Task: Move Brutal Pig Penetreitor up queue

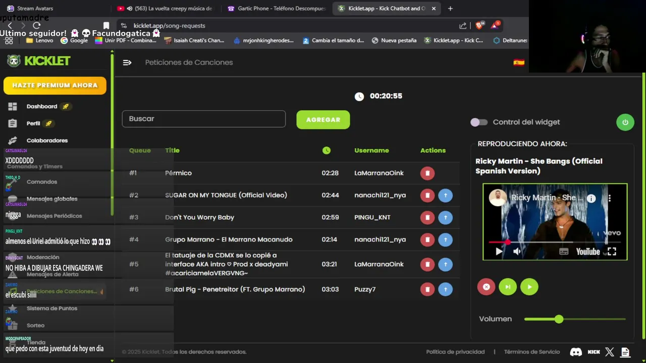Action: click(x=445, y=289)
